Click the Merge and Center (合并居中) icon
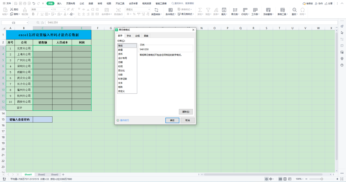This screenshot has width=346, height=182. point(106,10)
